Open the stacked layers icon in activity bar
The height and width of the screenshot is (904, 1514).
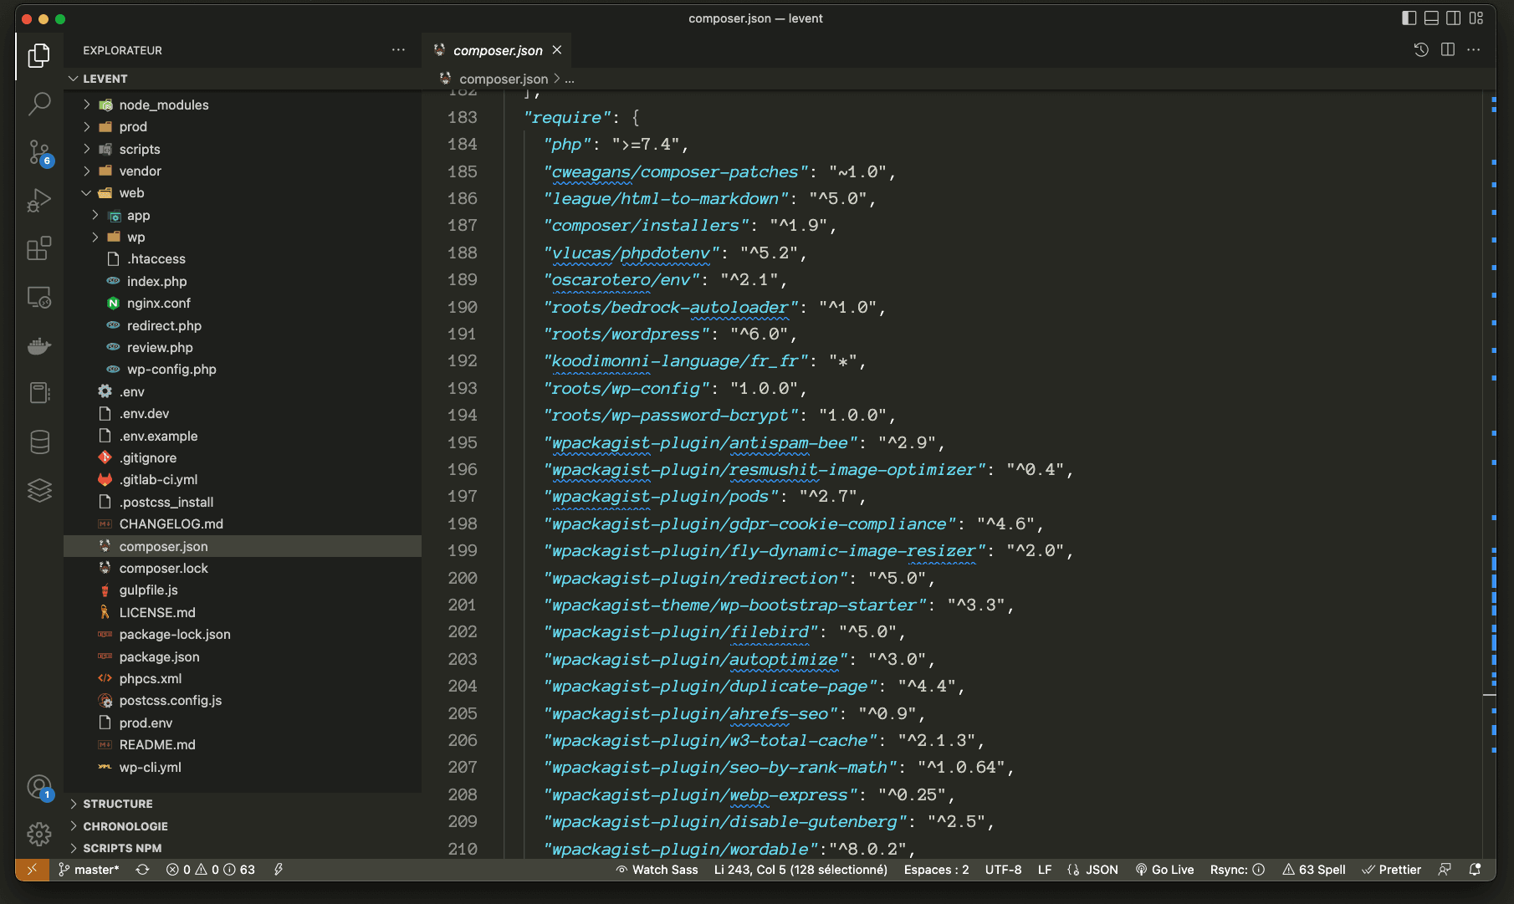(x=39, y=490)
